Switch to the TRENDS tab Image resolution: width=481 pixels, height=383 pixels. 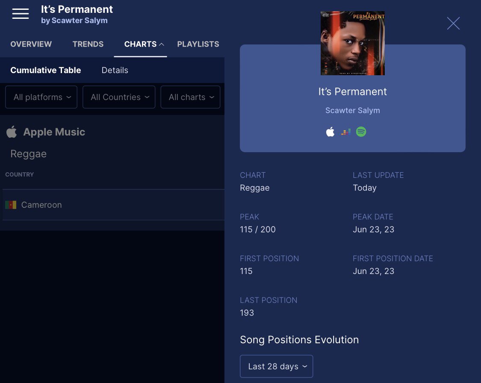[88, 44]
